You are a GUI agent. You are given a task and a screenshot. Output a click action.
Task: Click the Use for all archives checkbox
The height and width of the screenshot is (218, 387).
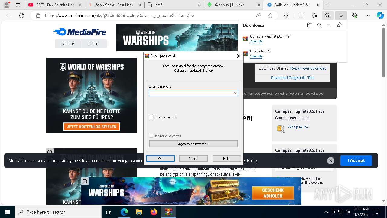(x=151, y=136)
